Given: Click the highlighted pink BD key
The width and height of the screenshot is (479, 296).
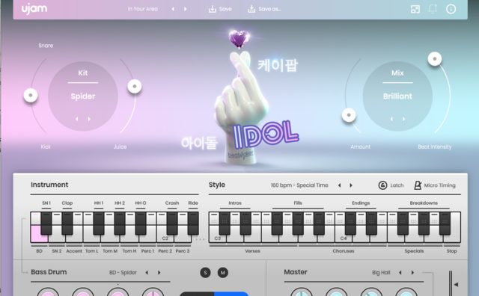Looking at the screenshot, I should [x=39, y=234].
